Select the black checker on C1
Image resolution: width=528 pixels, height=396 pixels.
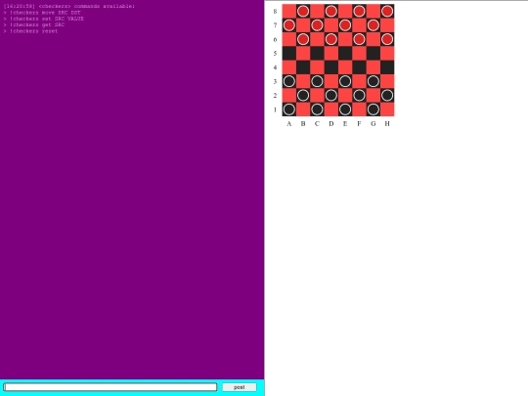pyautogui.click(x=317, y=110)
